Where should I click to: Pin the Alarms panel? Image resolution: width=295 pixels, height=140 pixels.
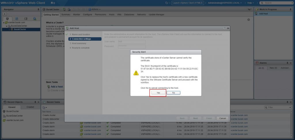(x=288, y=63)
